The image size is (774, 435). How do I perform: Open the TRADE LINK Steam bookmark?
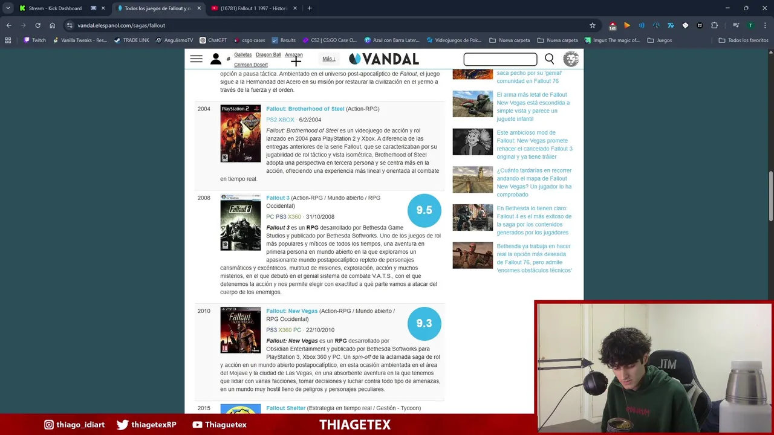pos(131,40)
